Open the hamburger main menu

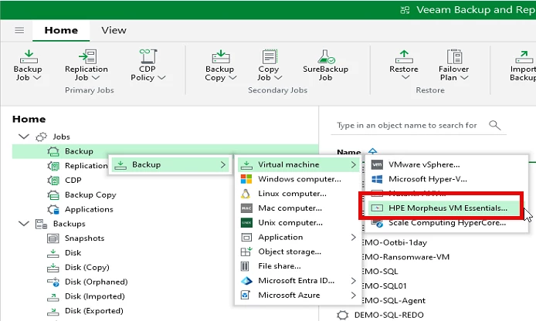click(19, 31)
